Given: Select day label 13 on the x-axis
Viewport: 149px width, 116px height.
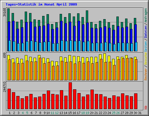Looking at the screenshot, I should 61,113.
